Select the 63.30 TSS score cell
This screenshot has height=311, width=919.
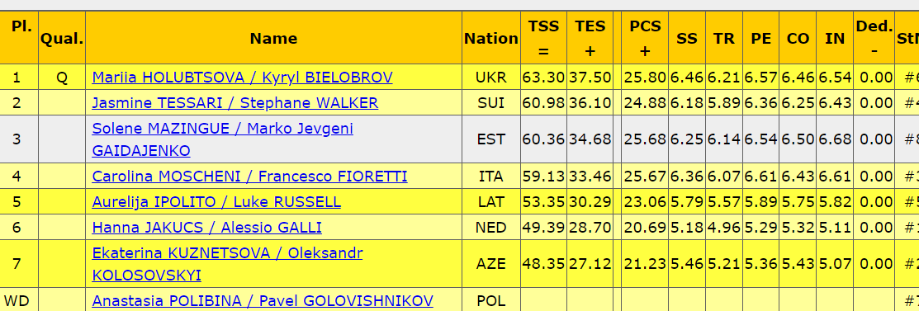(x=543, y=78)
